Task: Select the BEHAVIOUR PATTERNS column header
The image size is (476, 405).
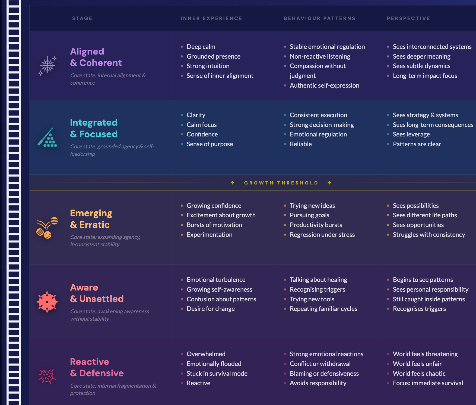Action: pos(319,18)
